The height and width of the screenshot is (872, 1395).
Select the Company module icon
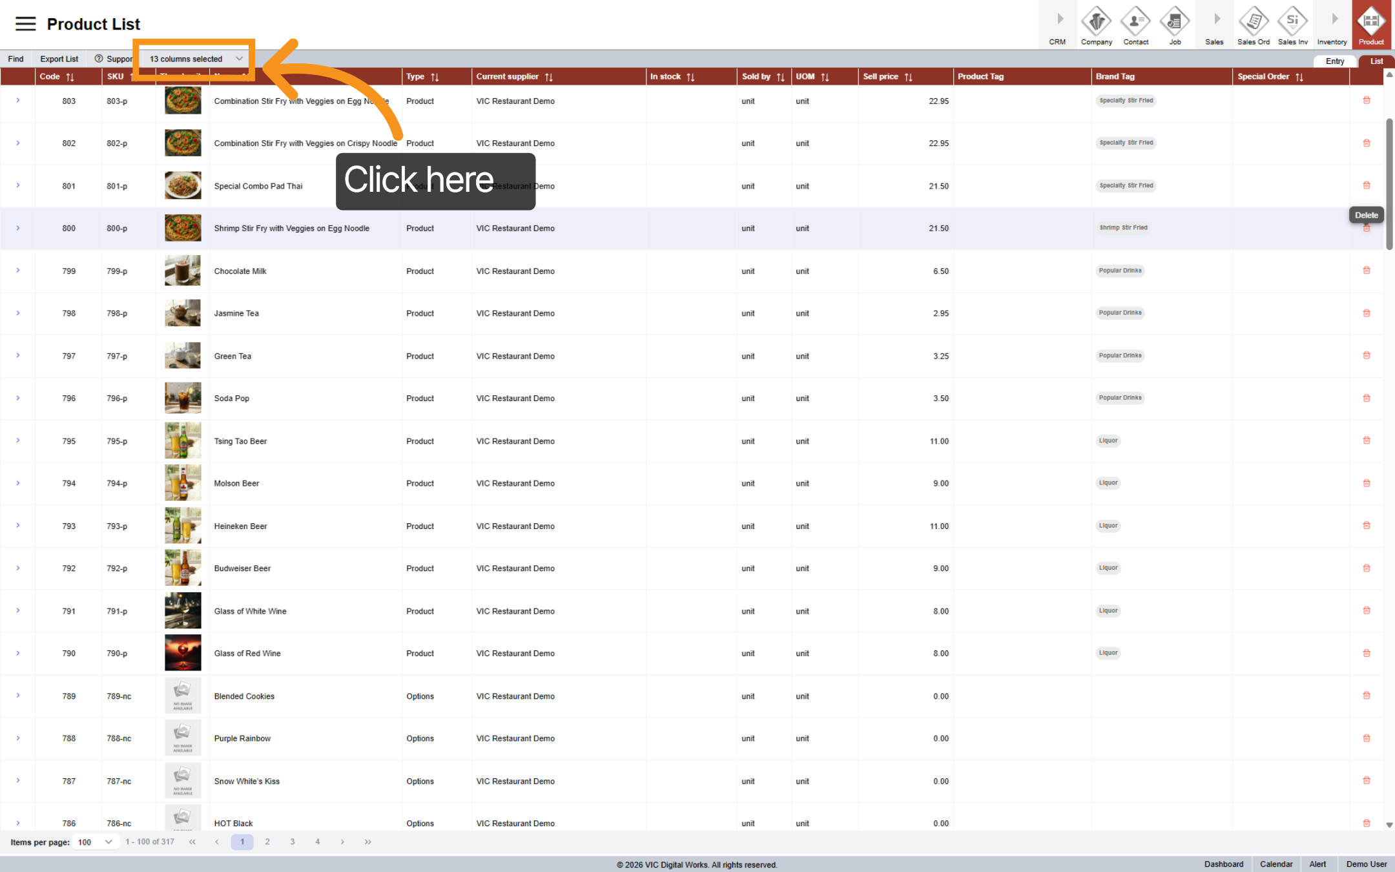(x=1096, y=25)
